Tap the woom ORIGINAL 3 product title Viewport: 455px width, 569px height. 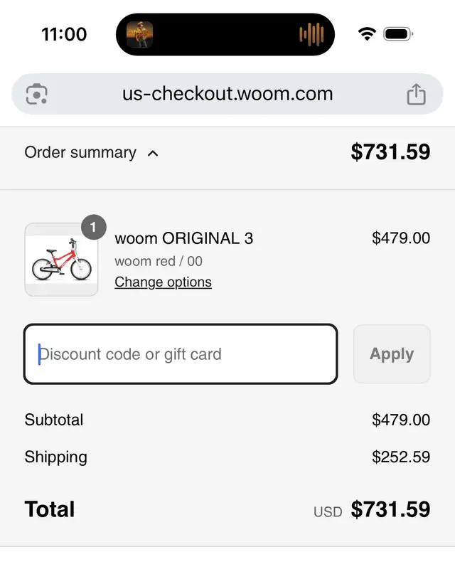[184, 238]
